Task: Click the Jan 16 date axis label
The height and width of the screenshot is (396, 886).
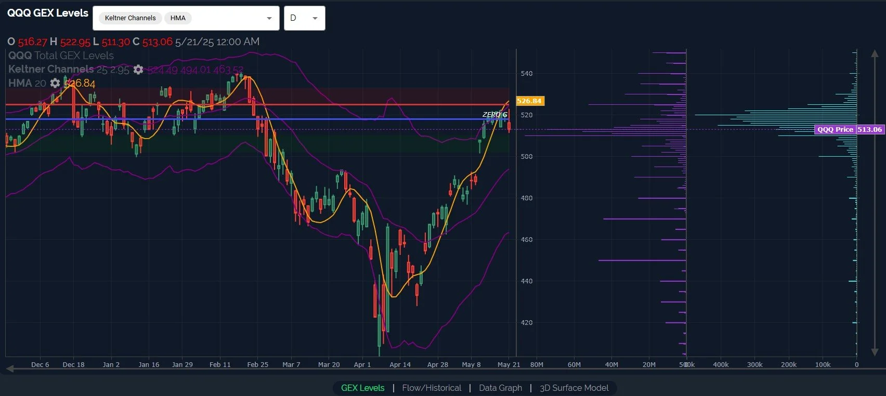Action: (149, 364)
